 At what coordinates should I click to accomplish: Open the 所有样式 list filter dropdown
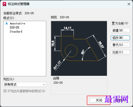click(x=25, y=84)
